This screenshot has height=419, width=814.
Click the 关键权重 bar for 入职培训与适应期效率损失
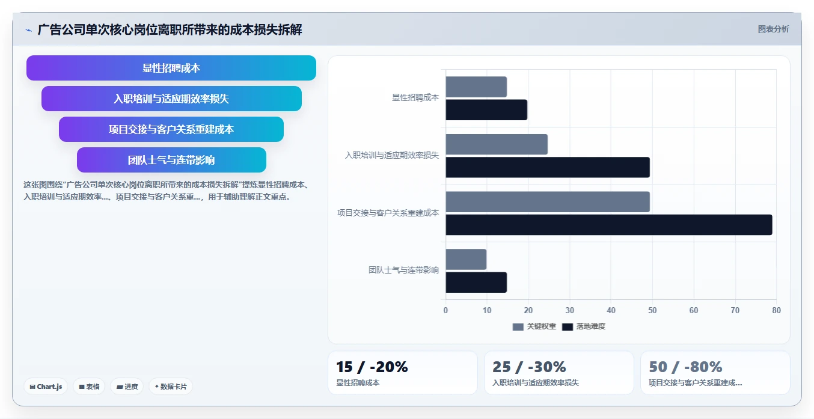click(497, 144)
